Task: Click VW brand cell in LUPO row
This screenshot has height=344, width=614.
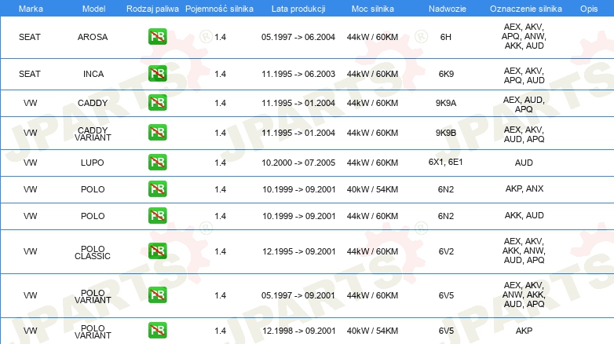Action: click(30, 163)
